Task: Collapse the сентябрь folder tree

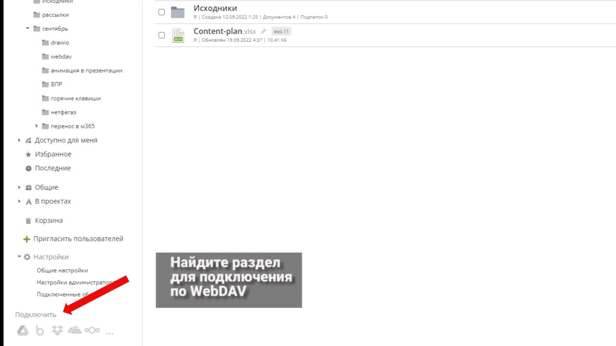Action: (28, 28)
